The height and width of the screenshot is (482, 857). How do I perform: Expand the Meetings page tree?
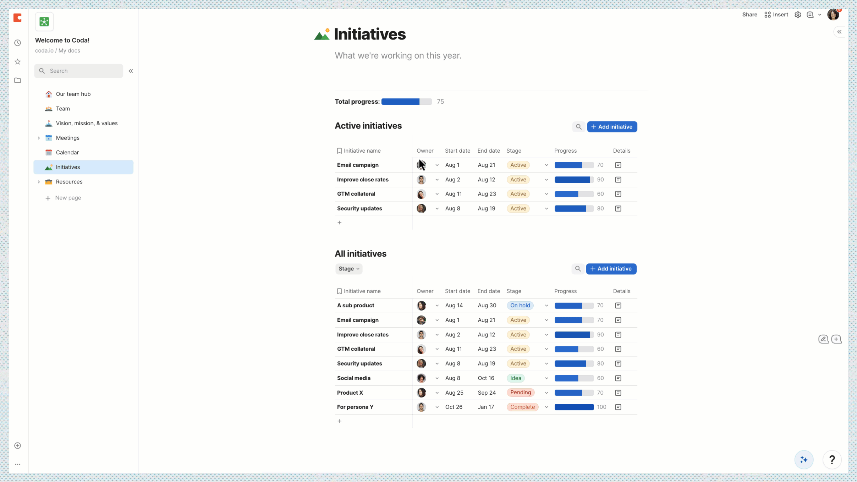(39, 138)
